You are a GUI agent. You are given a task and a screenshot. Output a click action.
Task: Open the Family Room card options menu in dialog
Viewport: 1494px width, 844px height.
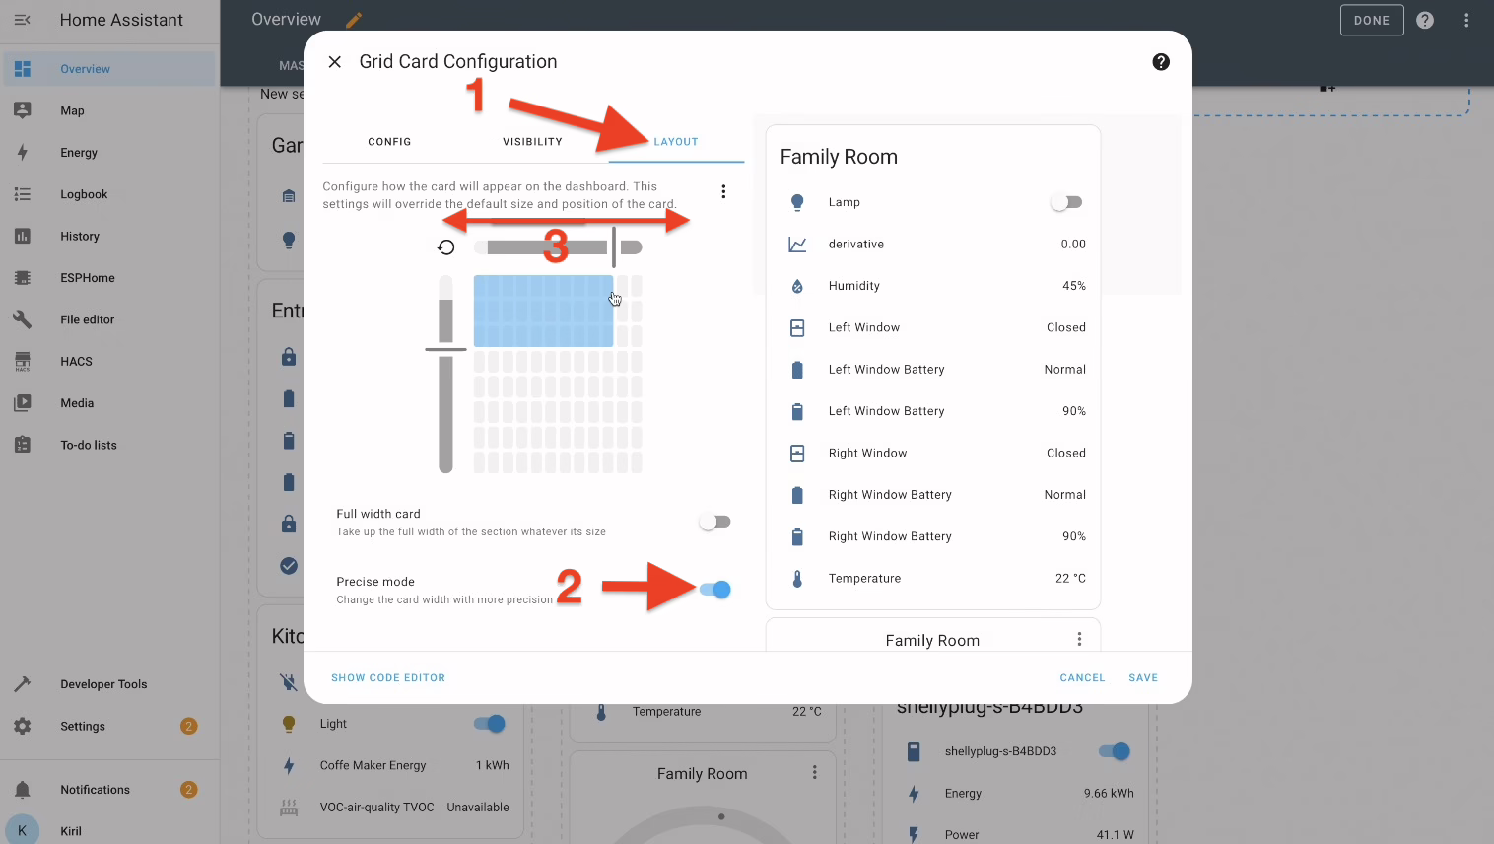1079,639
